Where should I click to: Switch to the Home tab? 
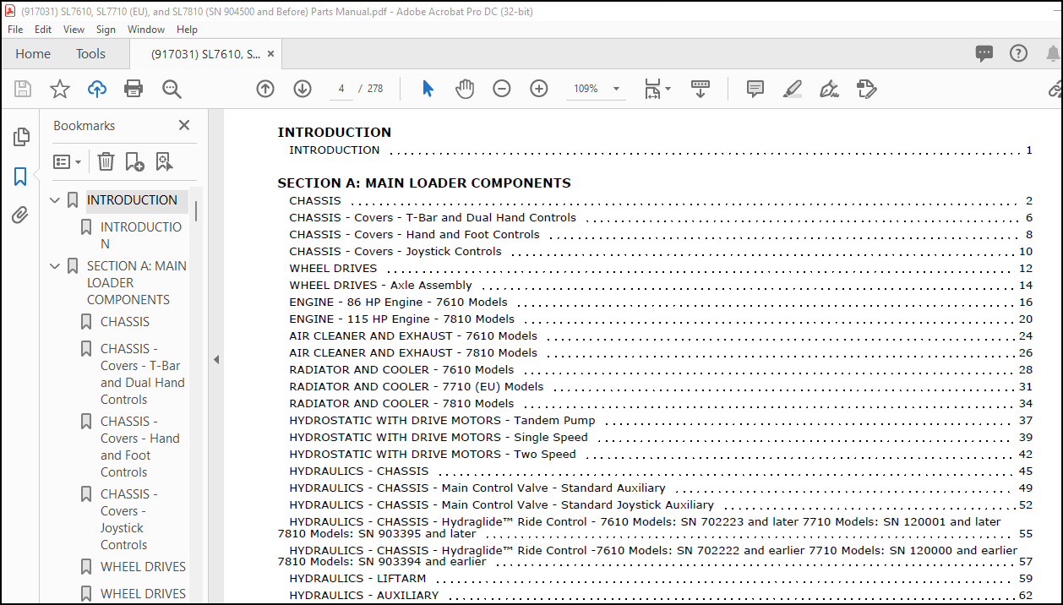pyautogui.click(x=33, y=53)
